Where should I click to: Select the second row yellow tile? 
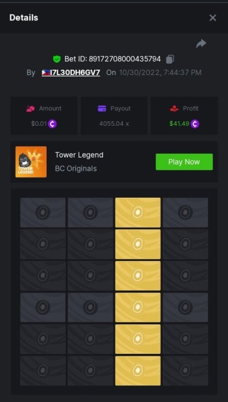coord(138,244)
